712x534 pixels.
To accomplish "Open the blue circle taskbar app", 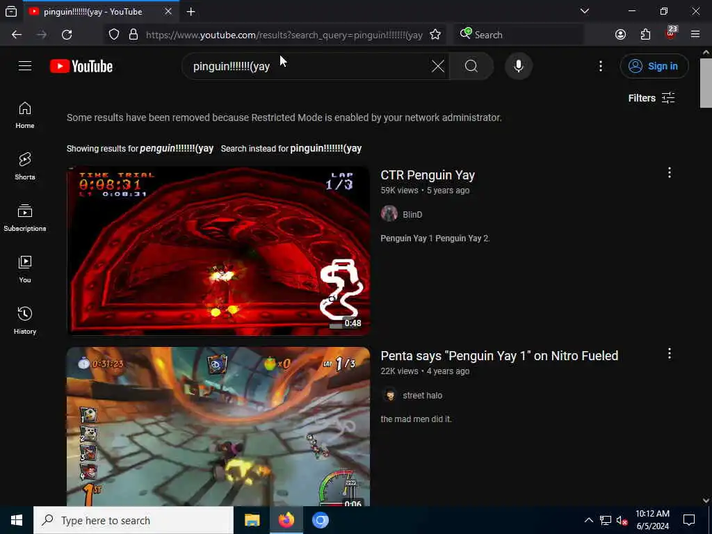I will pos(320,520).
